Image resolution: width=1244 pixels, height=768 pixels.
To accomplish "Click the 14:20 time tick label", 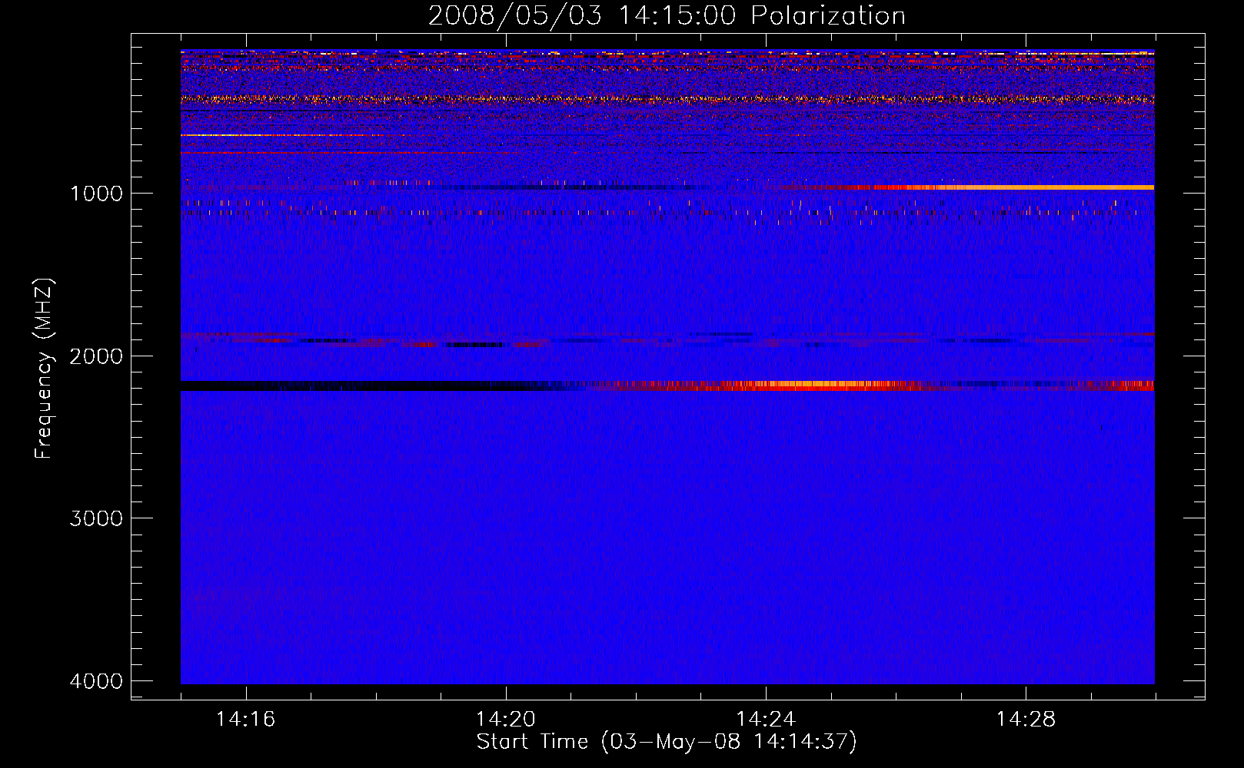I will point(505,720).
